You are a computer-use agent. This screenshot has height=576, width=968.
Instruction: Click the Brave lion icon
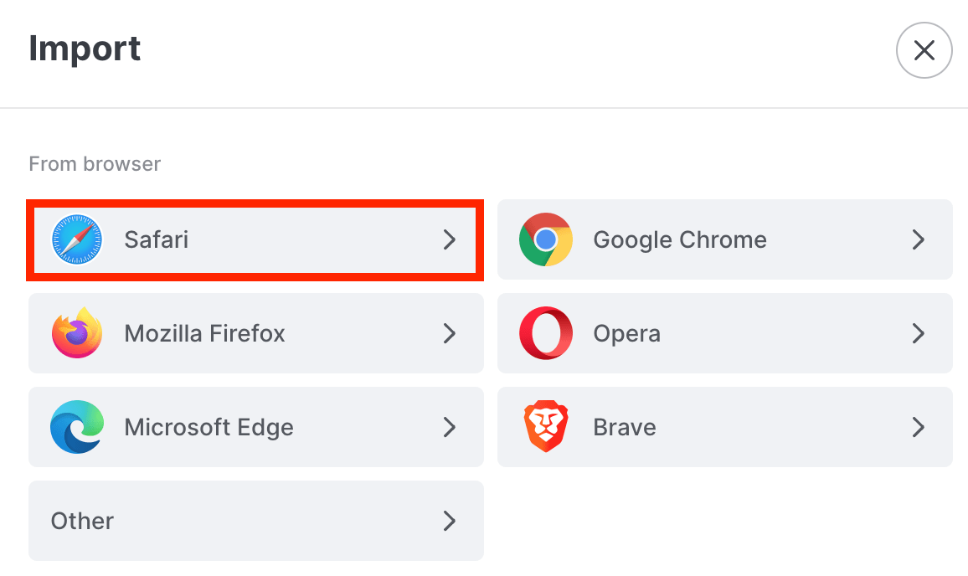pos(546,427)
